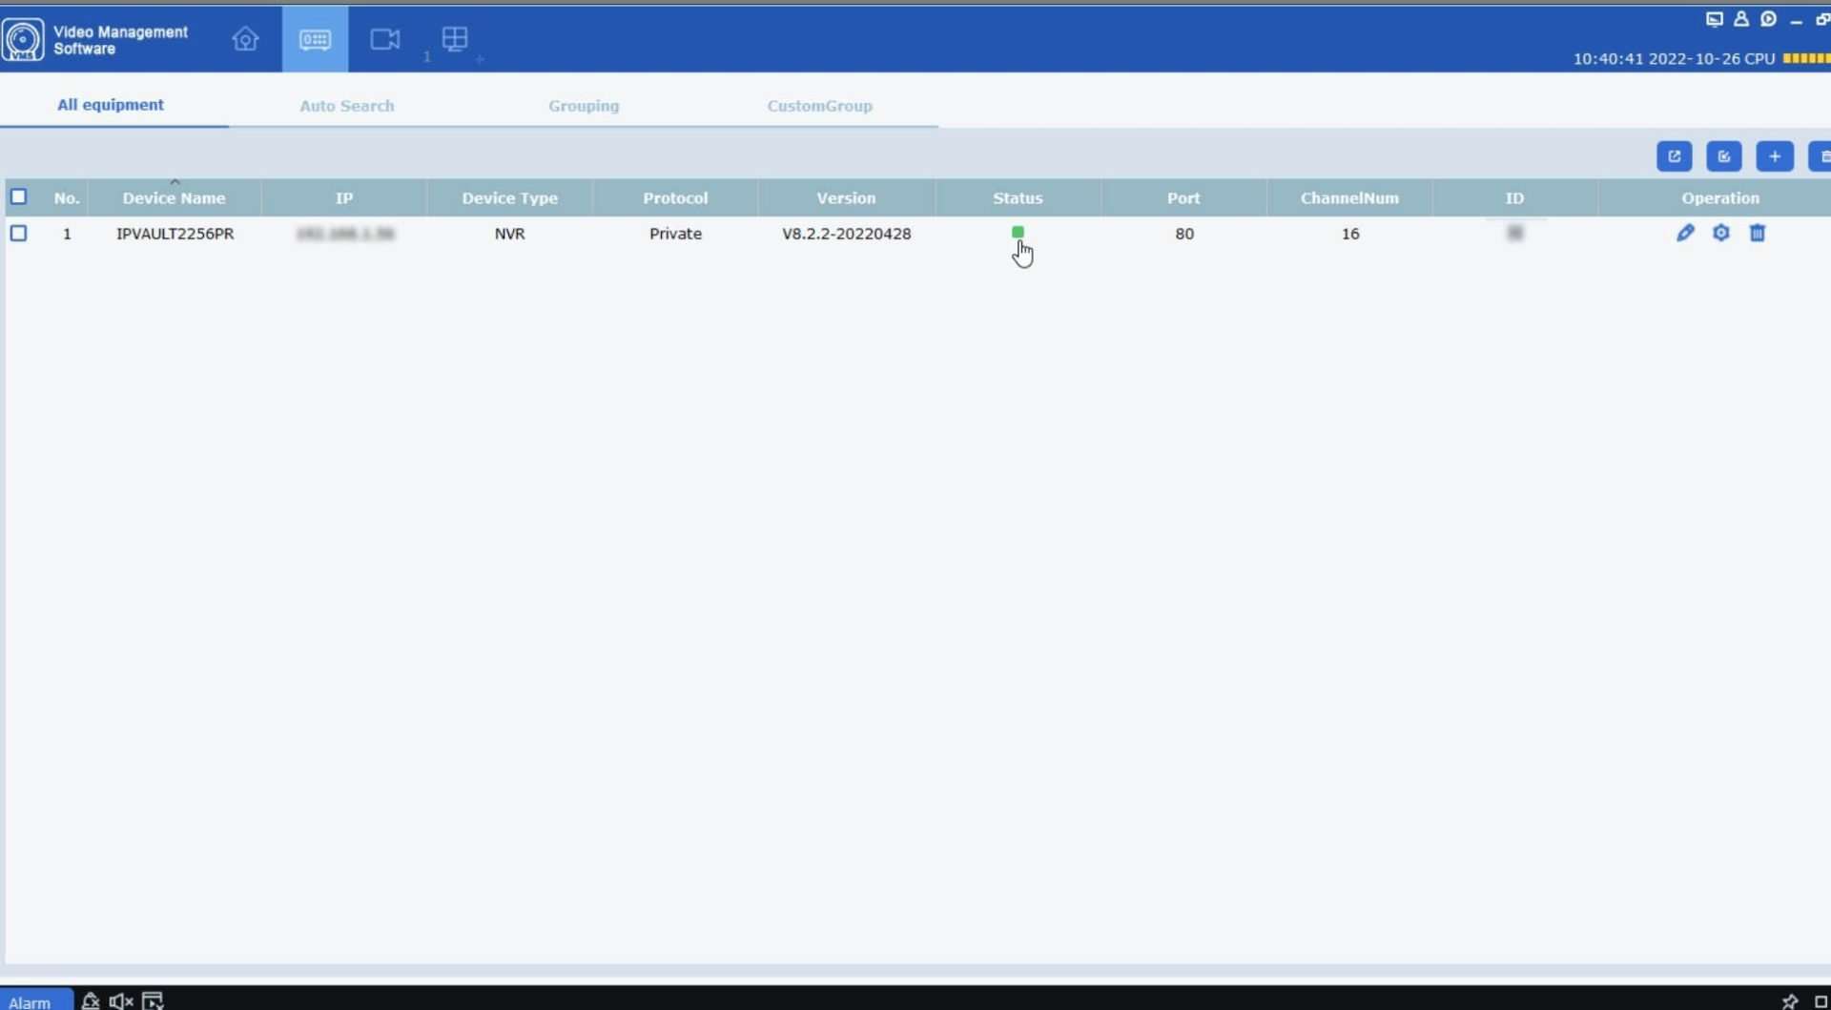This screenshot has width=1831, height=1010.
Task: Open the Home screen icon
Action: 245,39
